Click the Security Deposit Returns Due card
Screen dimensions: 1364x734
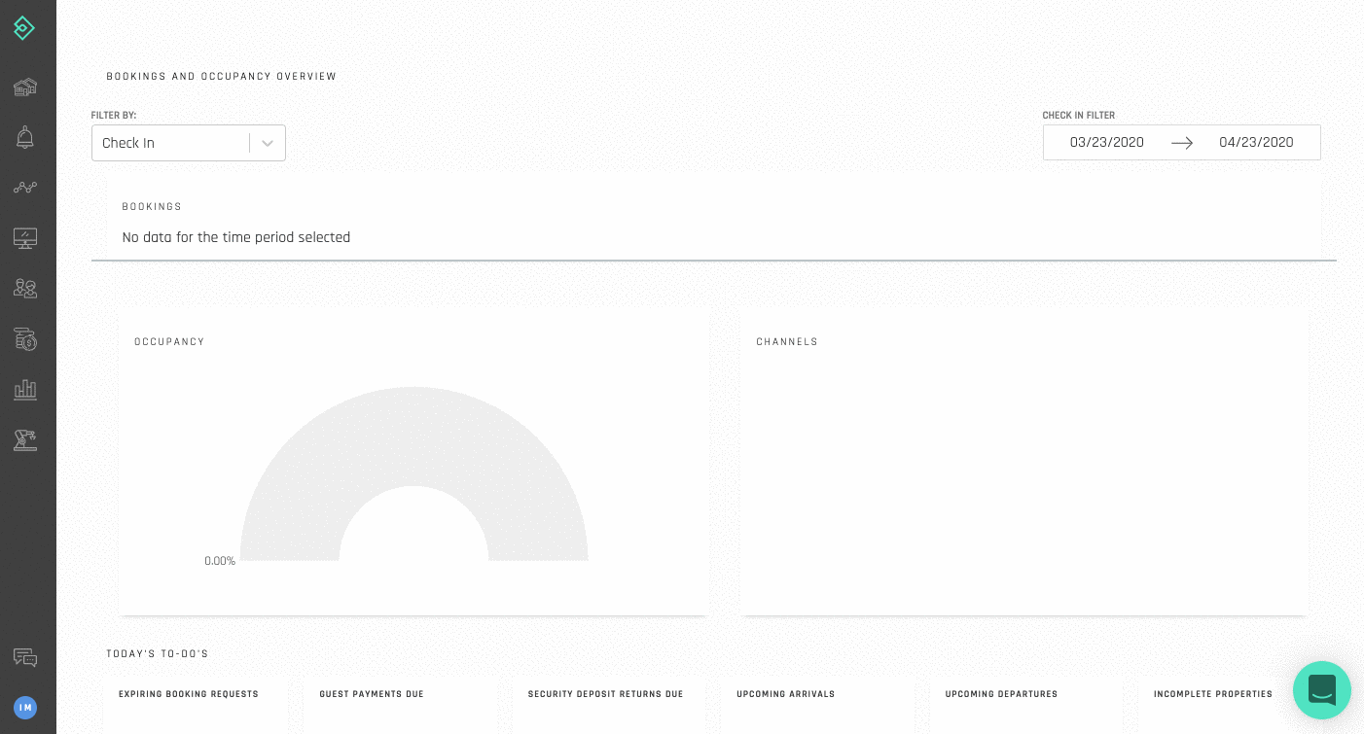click(609, 706)
